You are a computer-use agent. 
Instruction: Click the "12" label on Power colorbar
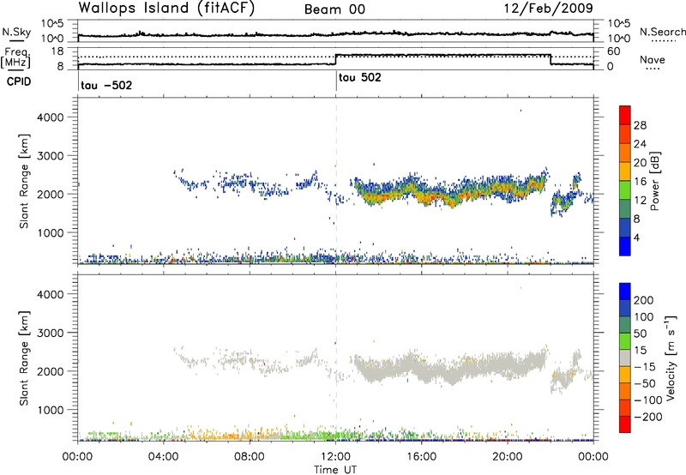click(640, 201)
